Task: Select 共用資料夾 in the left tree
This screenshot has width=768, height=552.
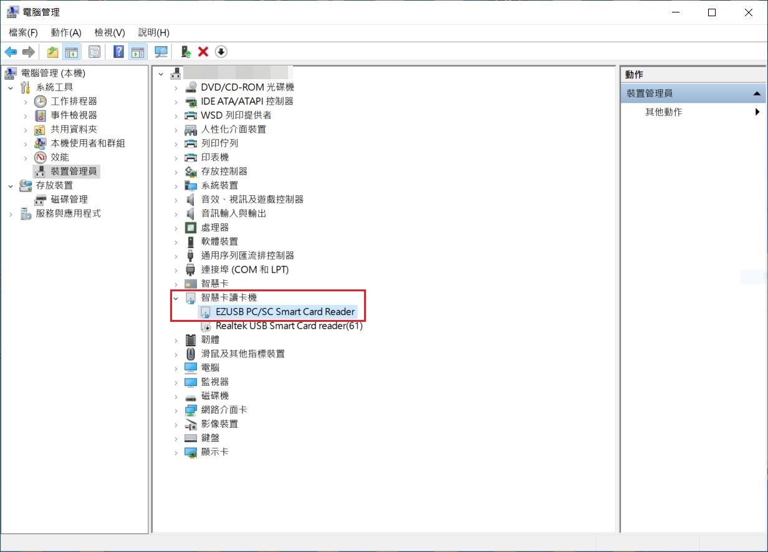Action: (x=74, y=129)
